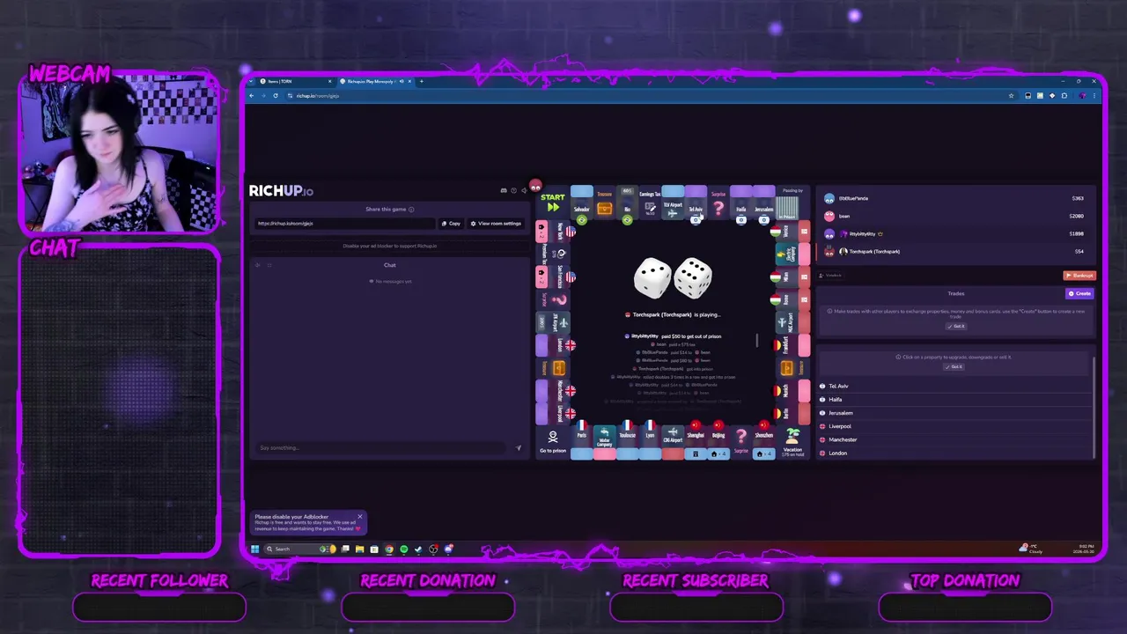
Task: Select the Shanghai property tile
Action: coord(696,443)
